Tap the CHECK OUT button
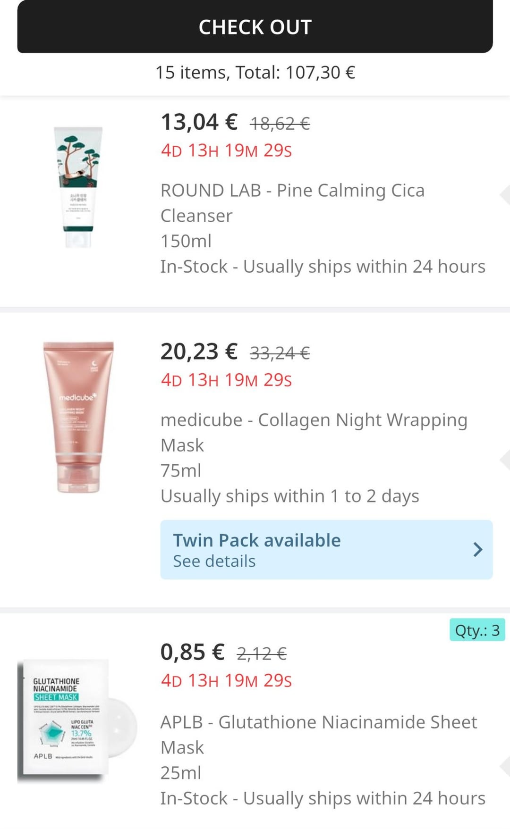 point(255,27)
